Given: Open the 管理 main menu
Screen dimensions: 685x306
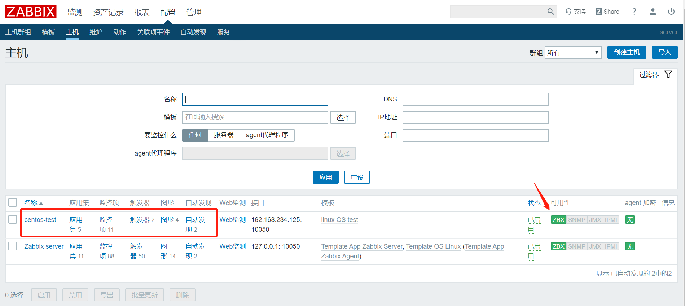Looking at the screenshot, I should (x=194, y=12).
